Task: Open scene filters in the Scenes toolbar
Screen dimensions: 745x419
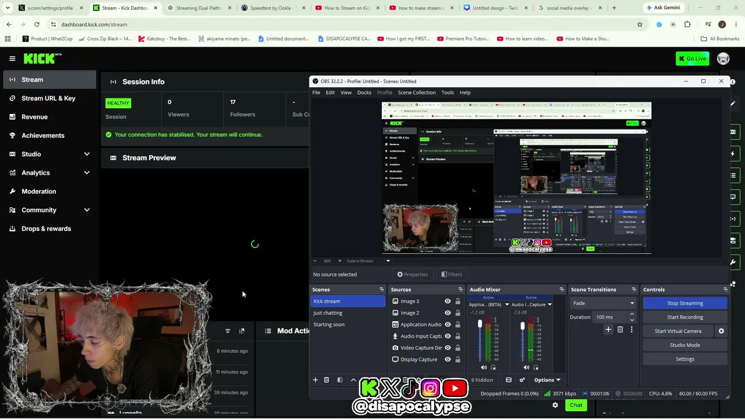Action: click(340, 380)
